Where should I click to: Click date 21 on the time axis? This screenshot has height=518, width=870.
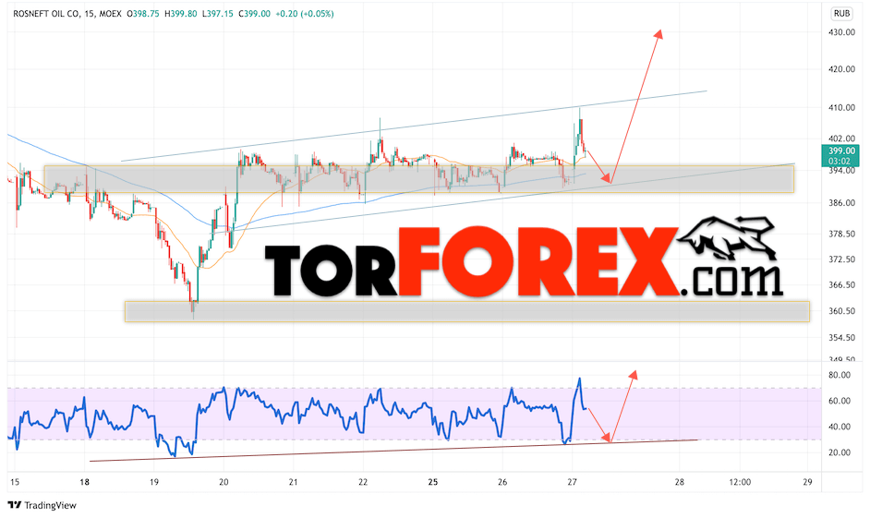294,482
